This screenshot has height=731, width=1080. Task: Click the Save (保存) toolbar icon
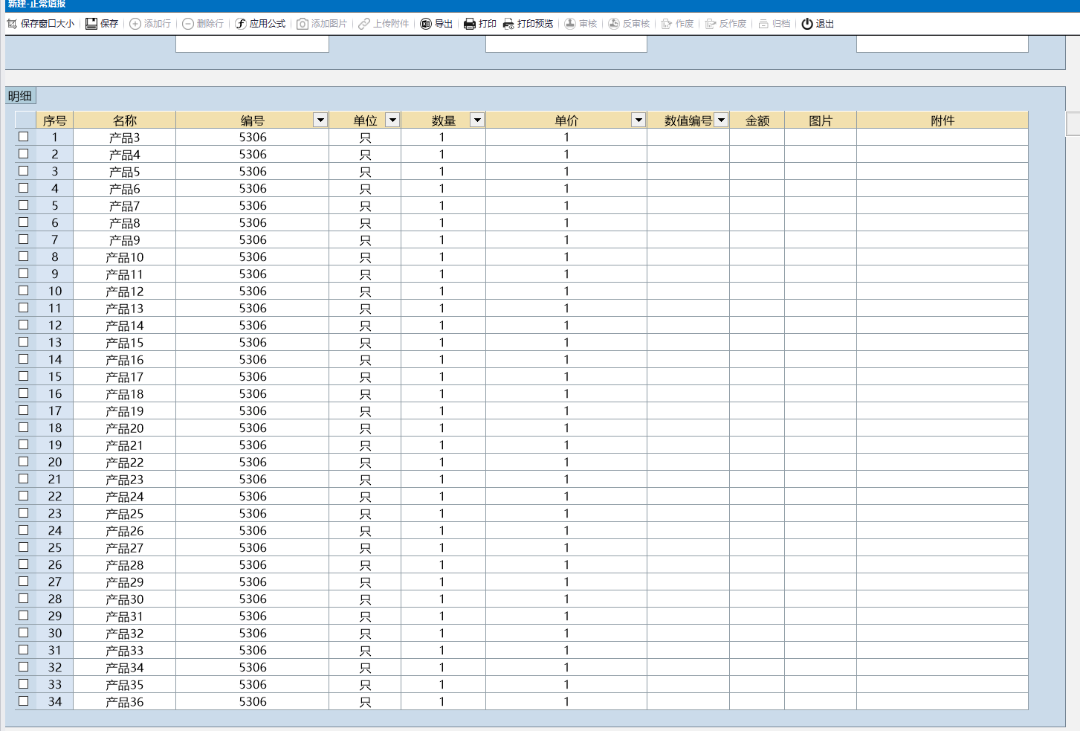click(91, 24)
